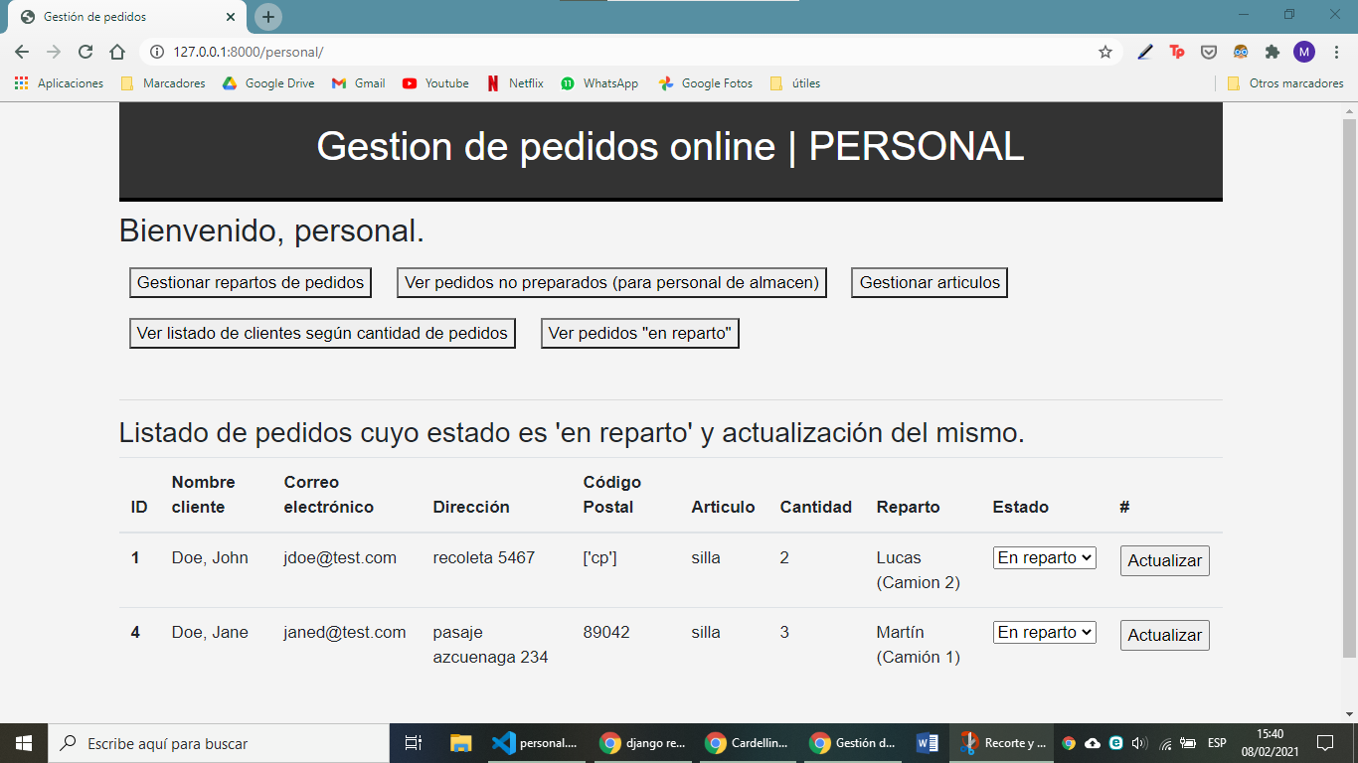1358x763 pixels.
Task: Open the Youtube bookmark
Action: 435,83
